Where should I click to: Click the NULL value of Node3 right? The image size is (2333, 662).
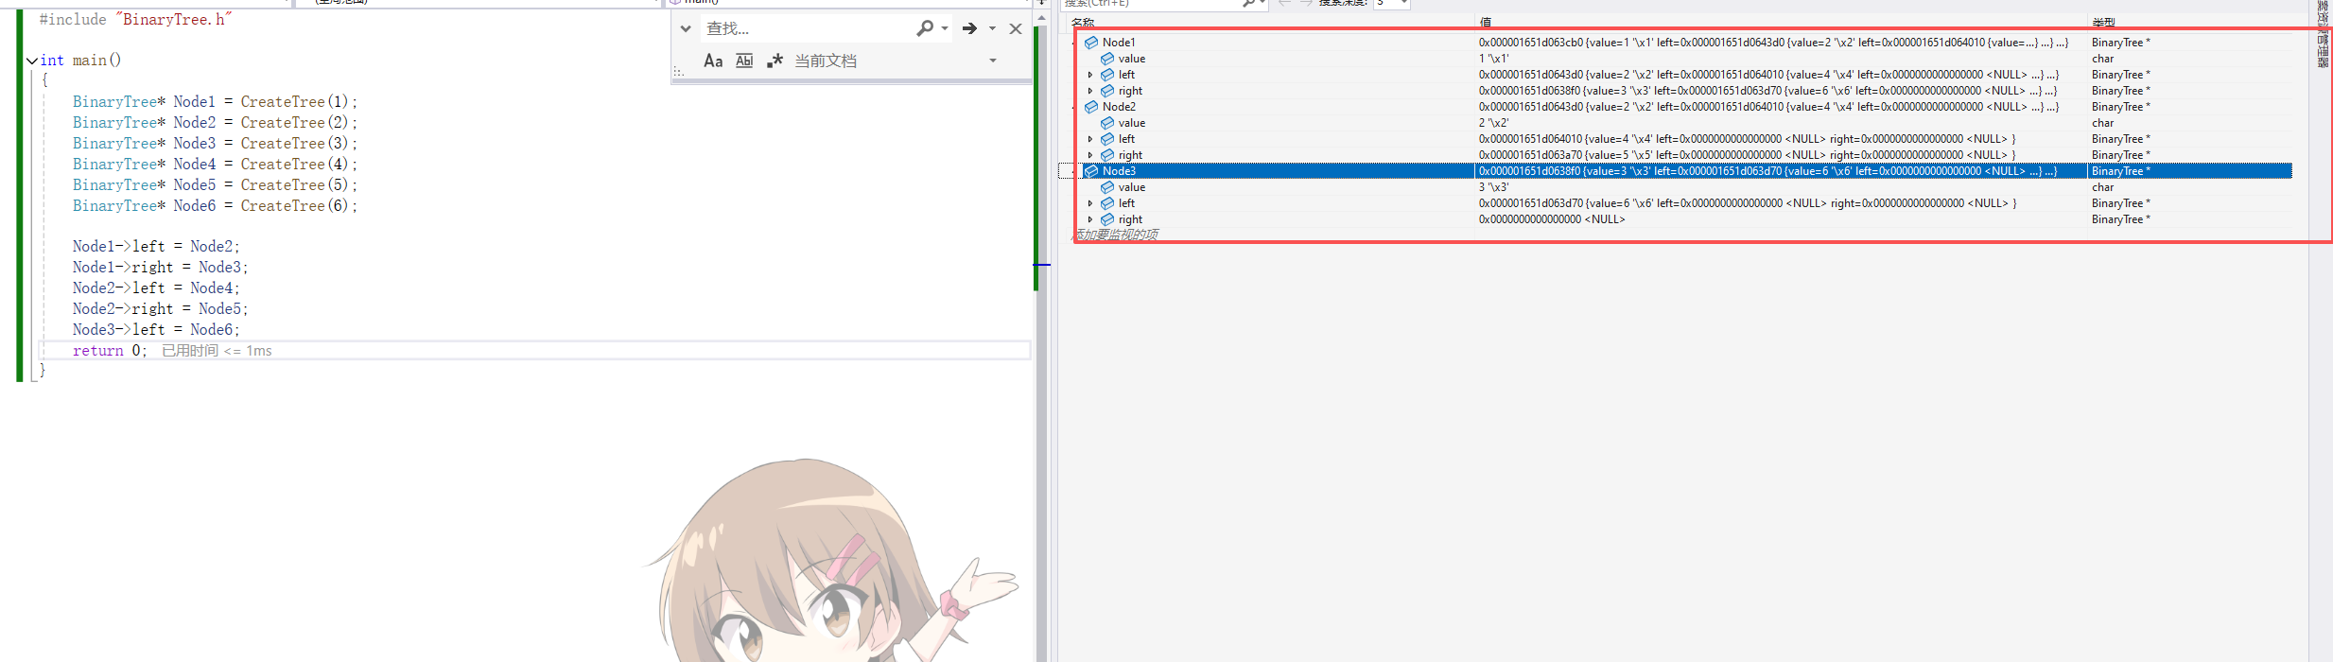click(1552, 219)
